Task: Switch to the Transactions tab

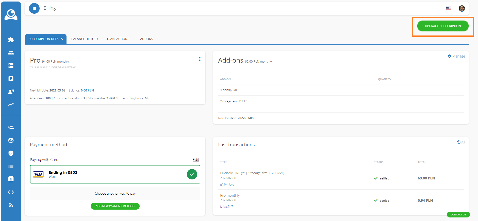Action: click(x=118, y=39)
